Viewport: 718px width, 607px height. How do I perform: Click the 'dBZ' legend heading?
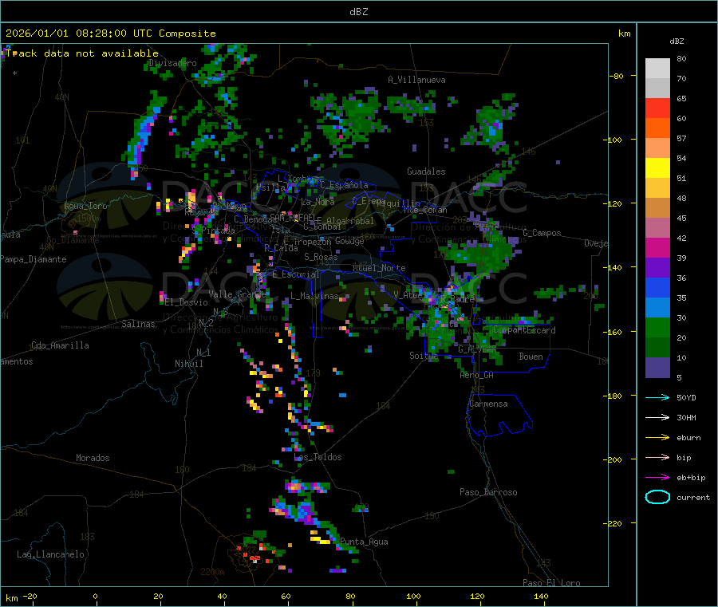point(677,41)
